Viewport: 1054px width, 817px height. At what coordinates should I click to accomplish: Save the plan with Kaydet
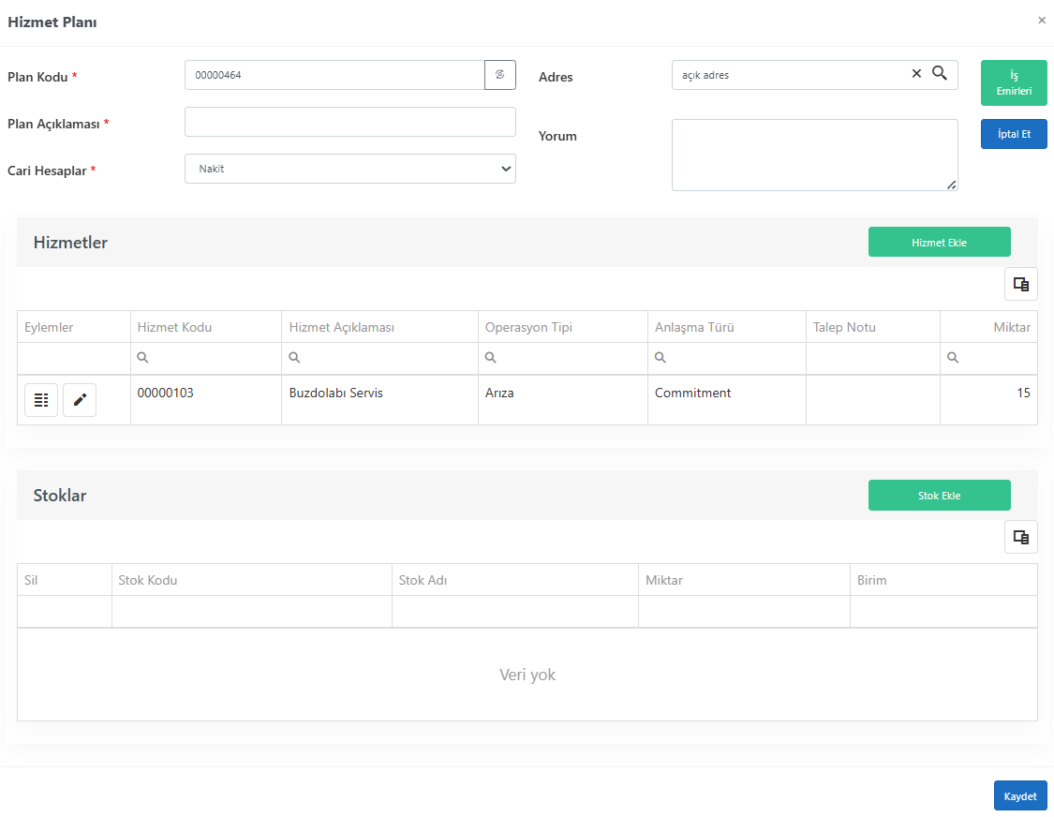(1020, 795)
